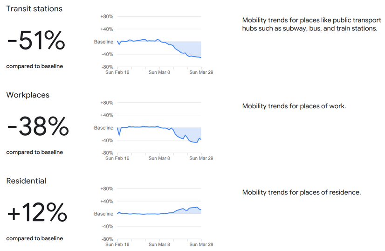Select the -51% transit figure

pyautogui.click(x=36, y=40)
